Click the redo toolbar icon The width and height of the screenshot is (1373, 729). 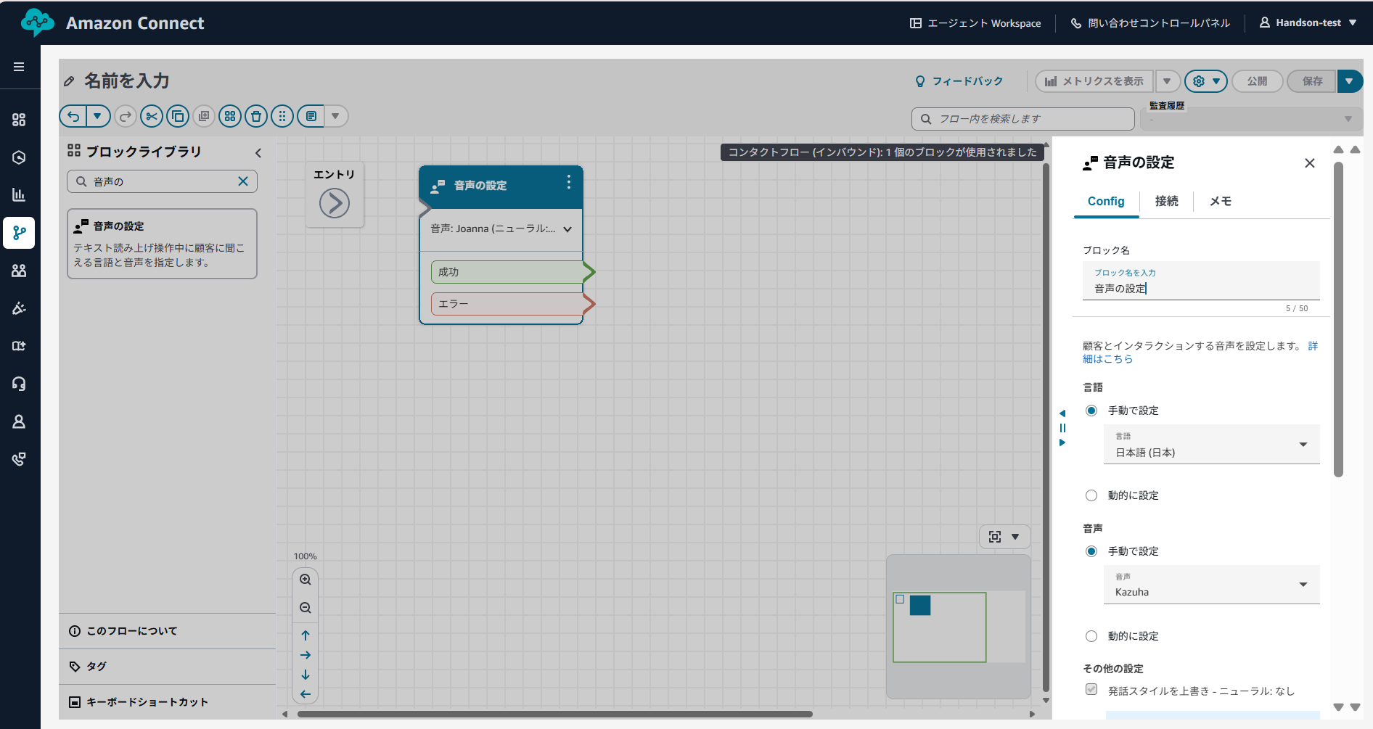(x=126, y=116)
